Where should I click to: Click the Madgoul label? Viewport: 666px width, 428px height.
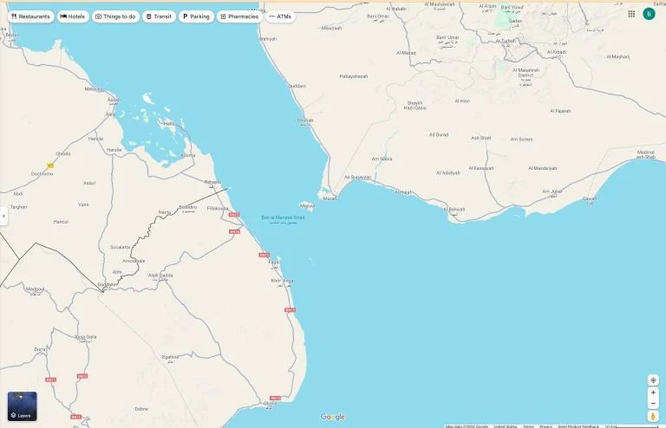pos(35,289)
